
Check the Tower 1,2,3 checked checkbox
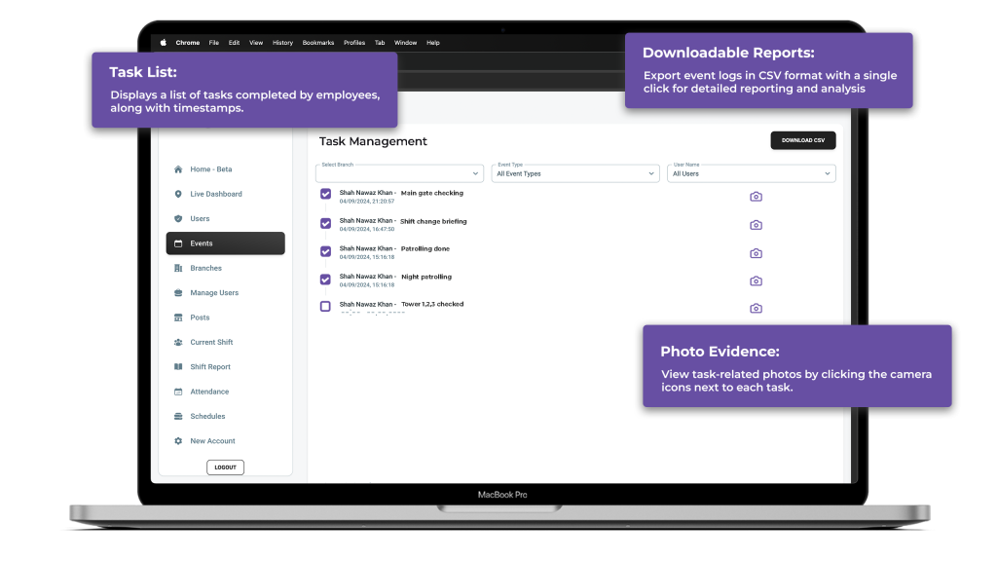pyautogui.click(x=326, y=306)
